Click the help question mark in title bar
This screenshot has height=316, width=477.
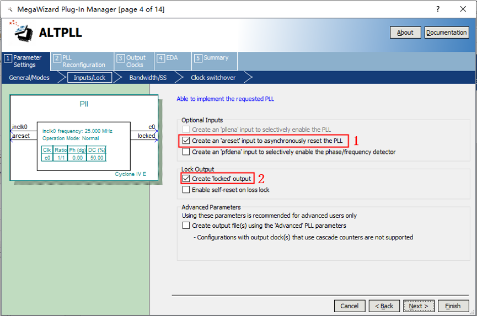pos(438,9)
